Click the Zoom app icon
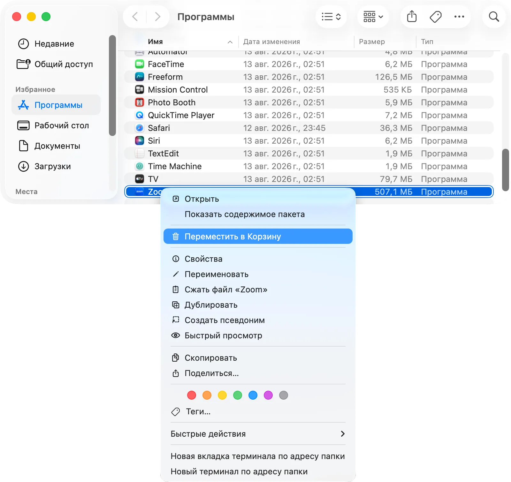The width and height of the screenshot is (511, 482). 140,192
